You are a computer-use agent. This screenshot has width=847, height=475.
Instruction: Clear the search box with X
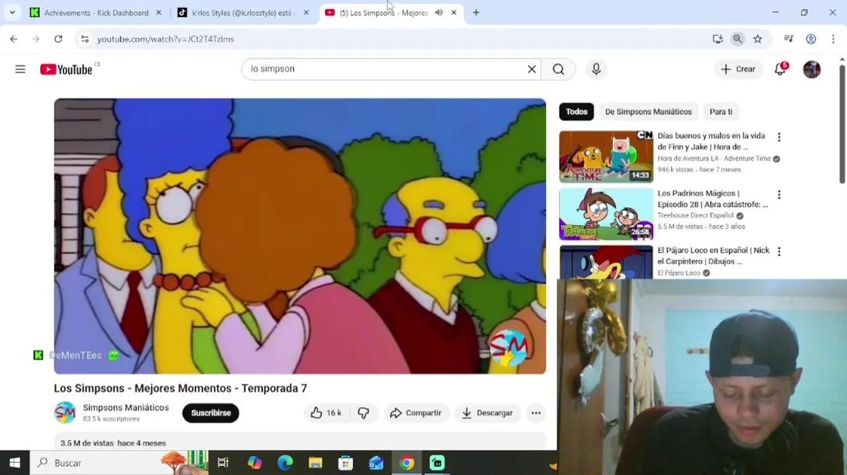[532, 69]
